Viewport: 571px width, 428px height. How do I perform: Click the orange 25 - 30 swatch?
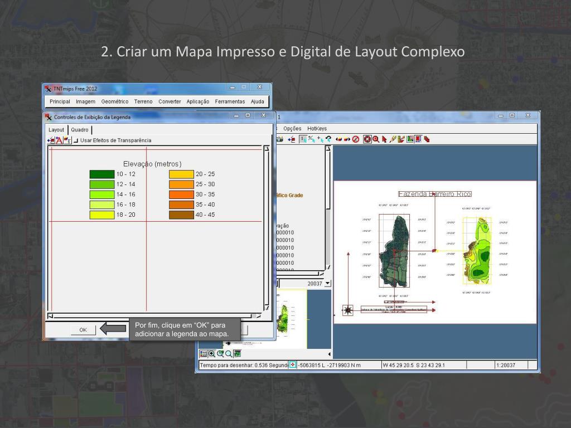(181, 184)
